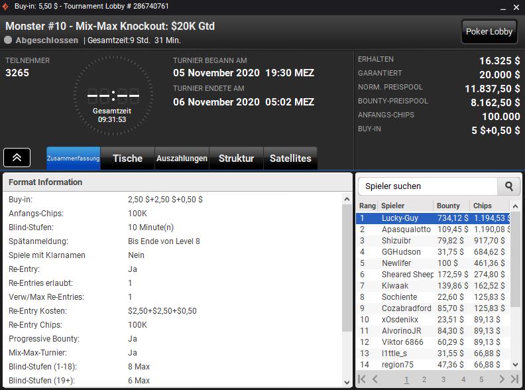Click the search magnifier icon
This screenshot has height=390, width=525.
click(x=509, y=186)
